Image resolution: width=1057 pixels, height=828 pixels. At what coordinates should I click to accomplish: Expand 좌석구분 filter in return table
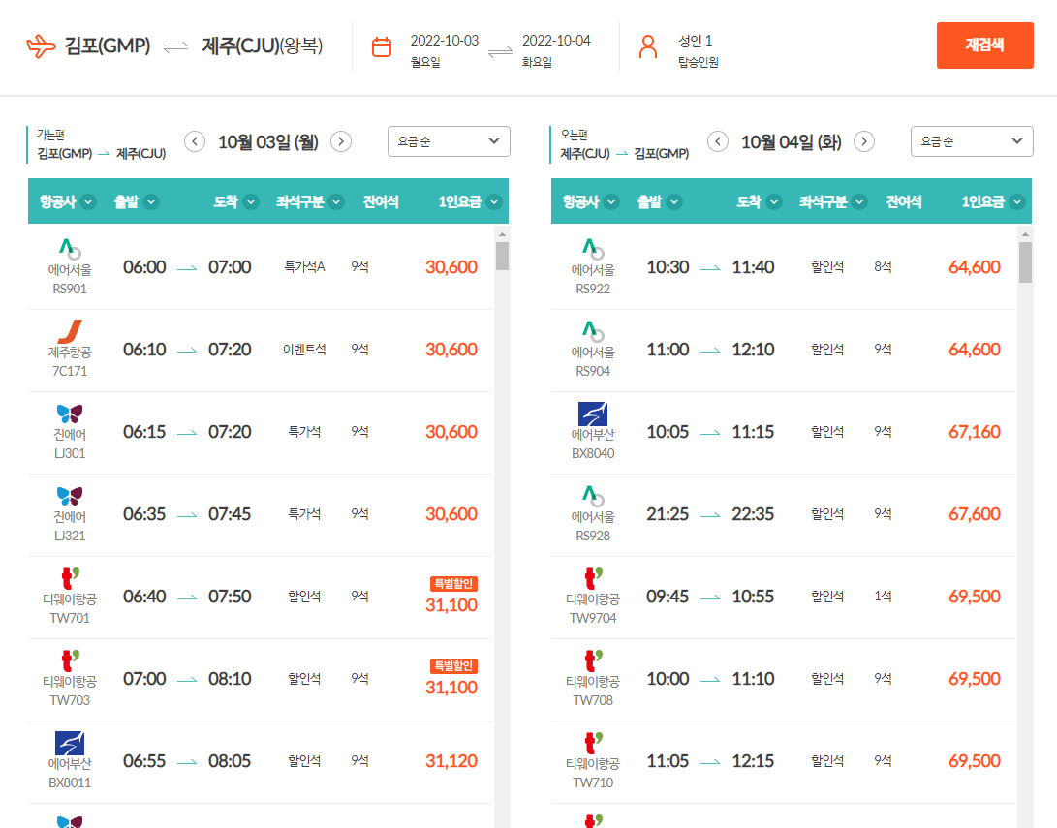pos(859,201)
